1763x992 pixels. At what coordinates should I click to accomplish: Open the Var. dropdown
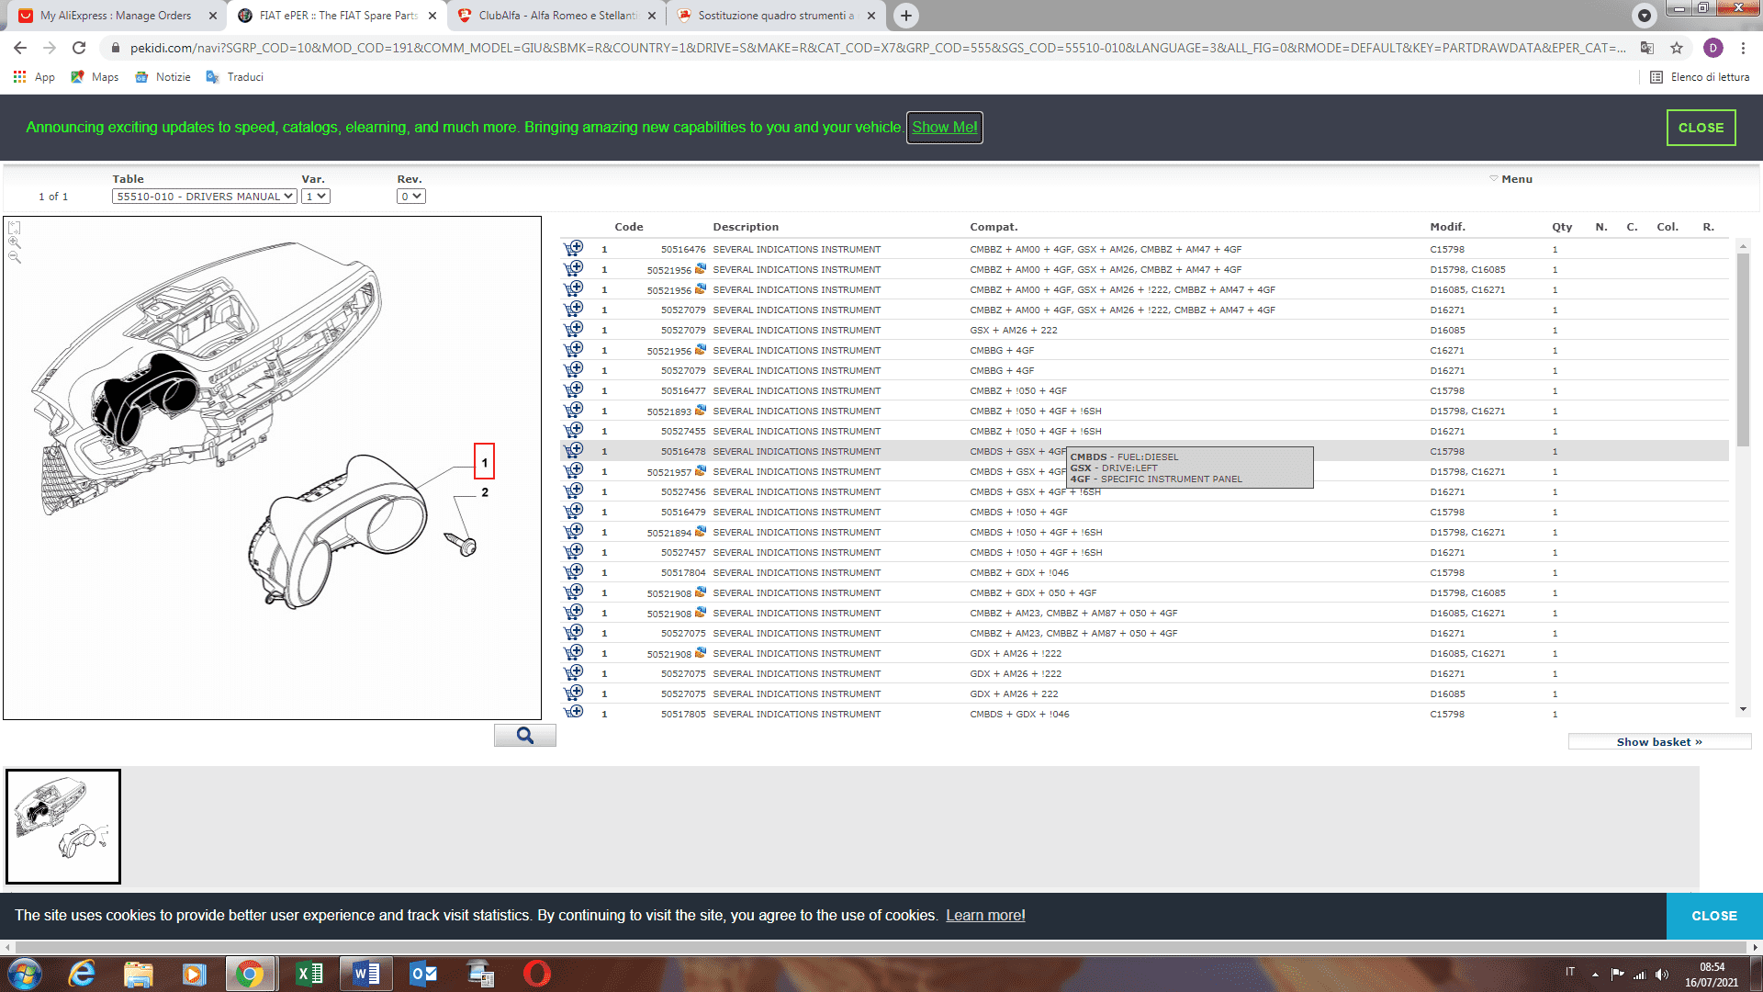[316, 197]
